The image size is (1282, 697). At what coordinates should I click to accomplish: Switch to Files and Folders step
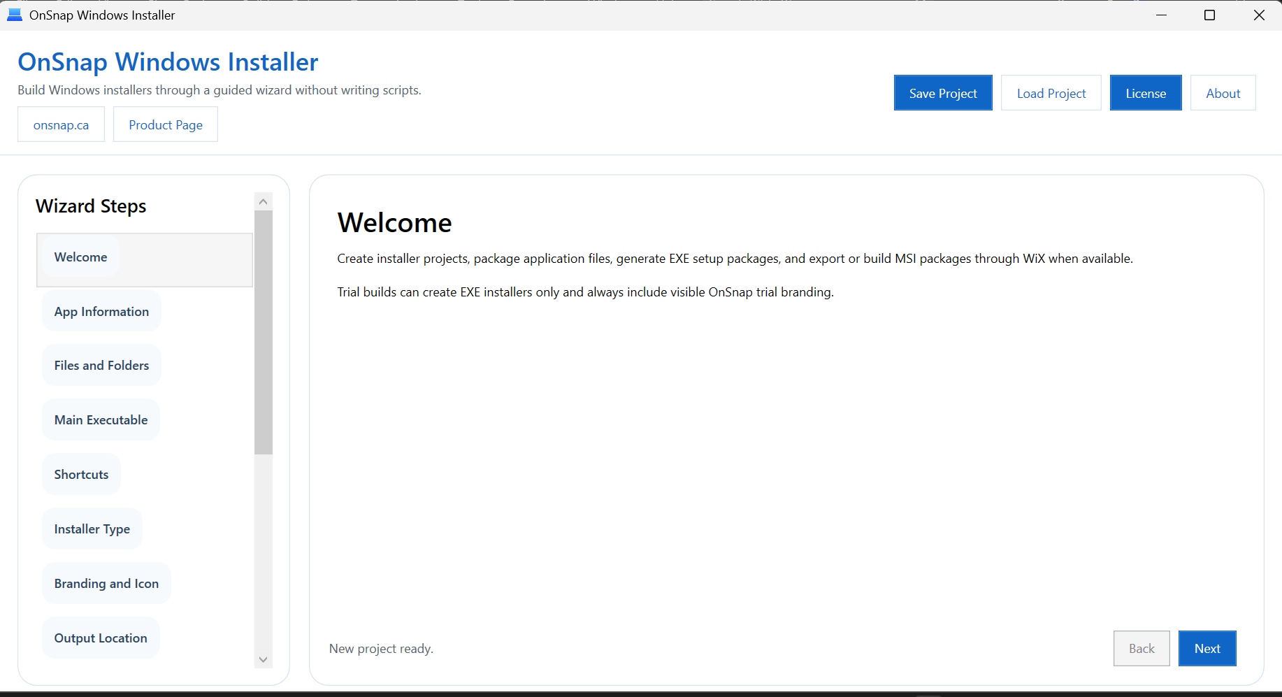click(101, 365)
